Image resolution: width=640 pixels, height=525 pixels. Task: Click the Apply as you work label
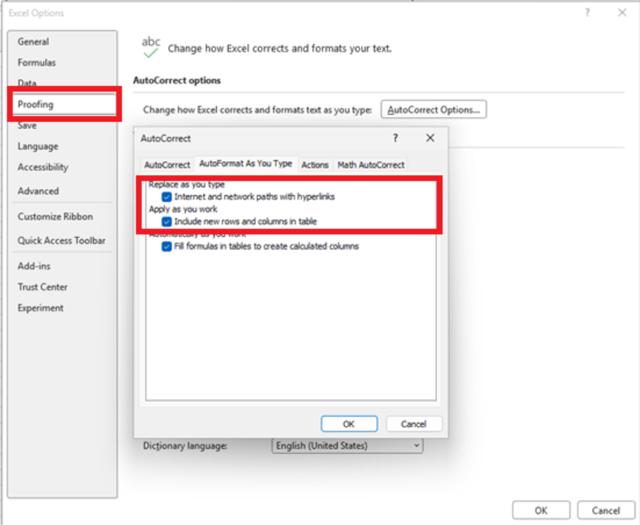point(183,209)
